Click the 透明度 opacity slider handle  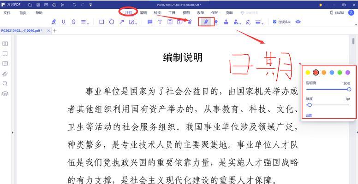349,89
